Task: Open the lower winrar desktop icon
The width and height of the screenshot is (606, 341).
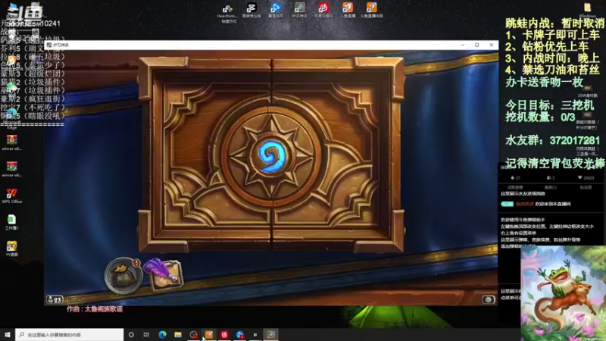Action: [x=11, y=169]
